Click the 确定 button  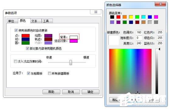coord(91,92)
